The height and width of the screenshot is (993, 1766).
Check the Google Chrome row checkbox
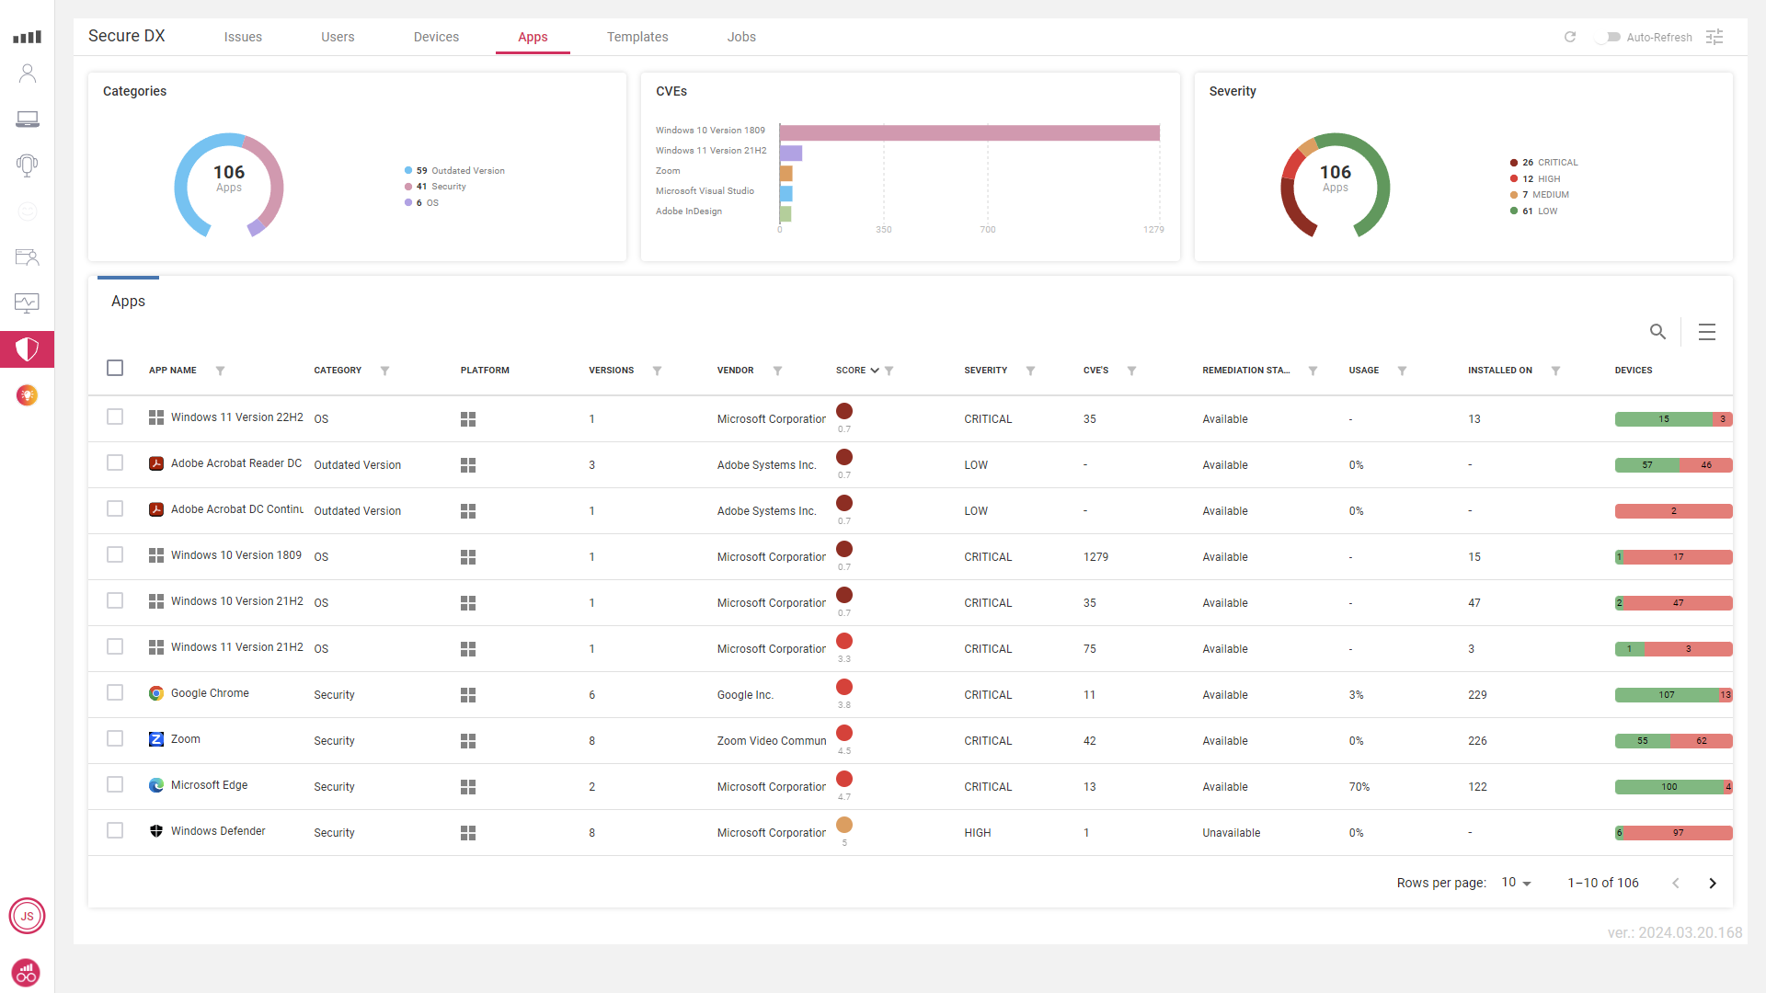click(115, 692)
